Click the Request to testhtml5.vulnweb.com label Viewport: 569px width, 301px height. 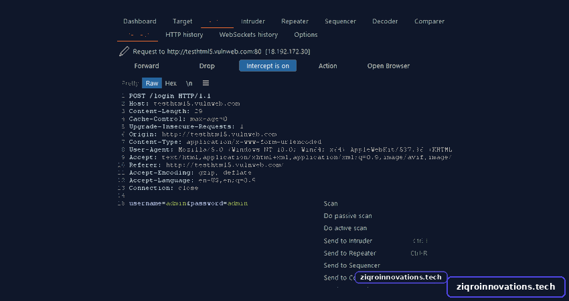pos(222,52)
